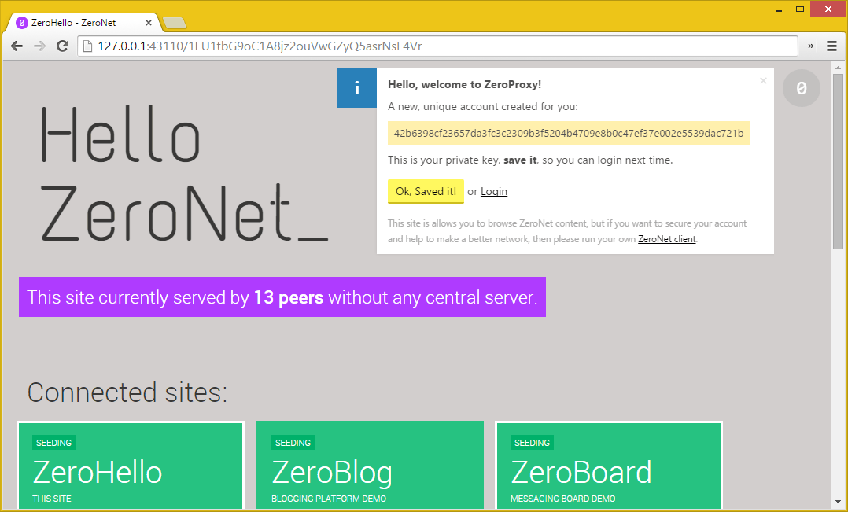Reload the page with the refresh icon
848x512 pixels.
click(x=63, y=46)
